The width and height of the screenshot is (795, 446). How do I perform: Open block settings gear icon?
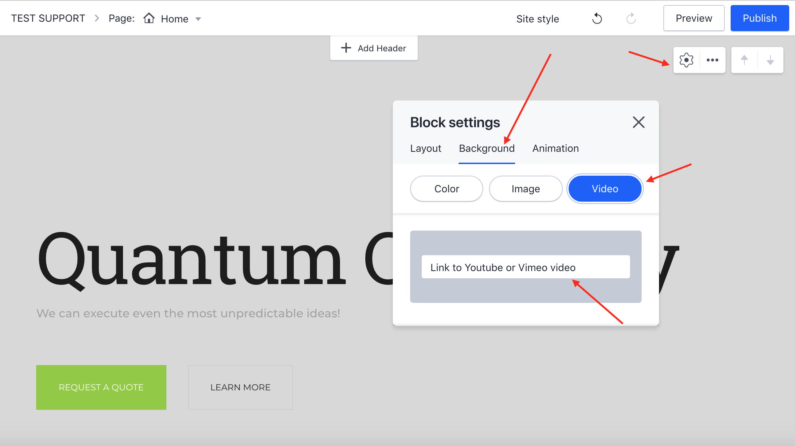[686, 60]
